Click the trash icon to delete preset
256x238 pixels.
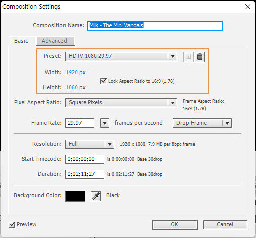coord(200,57)
